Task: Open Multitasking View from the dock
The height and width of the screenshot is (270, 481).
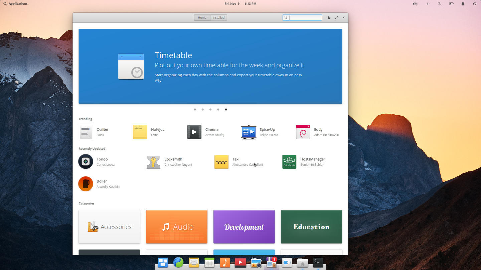Action: pyautogui.click(x=163, y=263)
